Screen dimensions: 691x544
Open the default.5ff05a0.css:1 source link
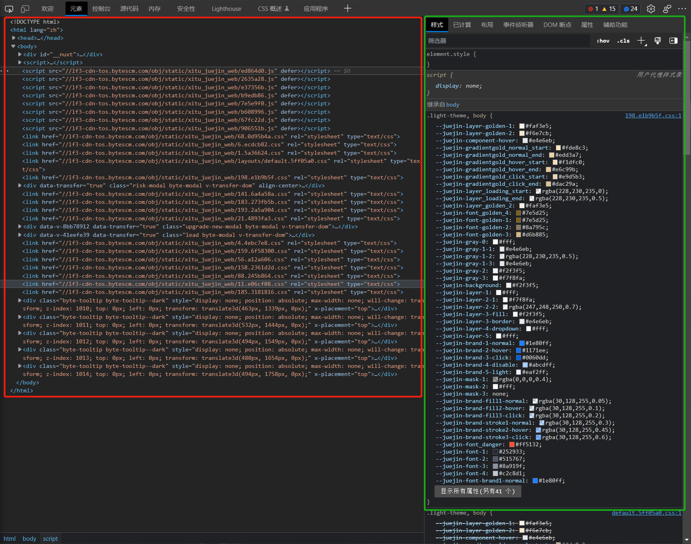[646, 513]
